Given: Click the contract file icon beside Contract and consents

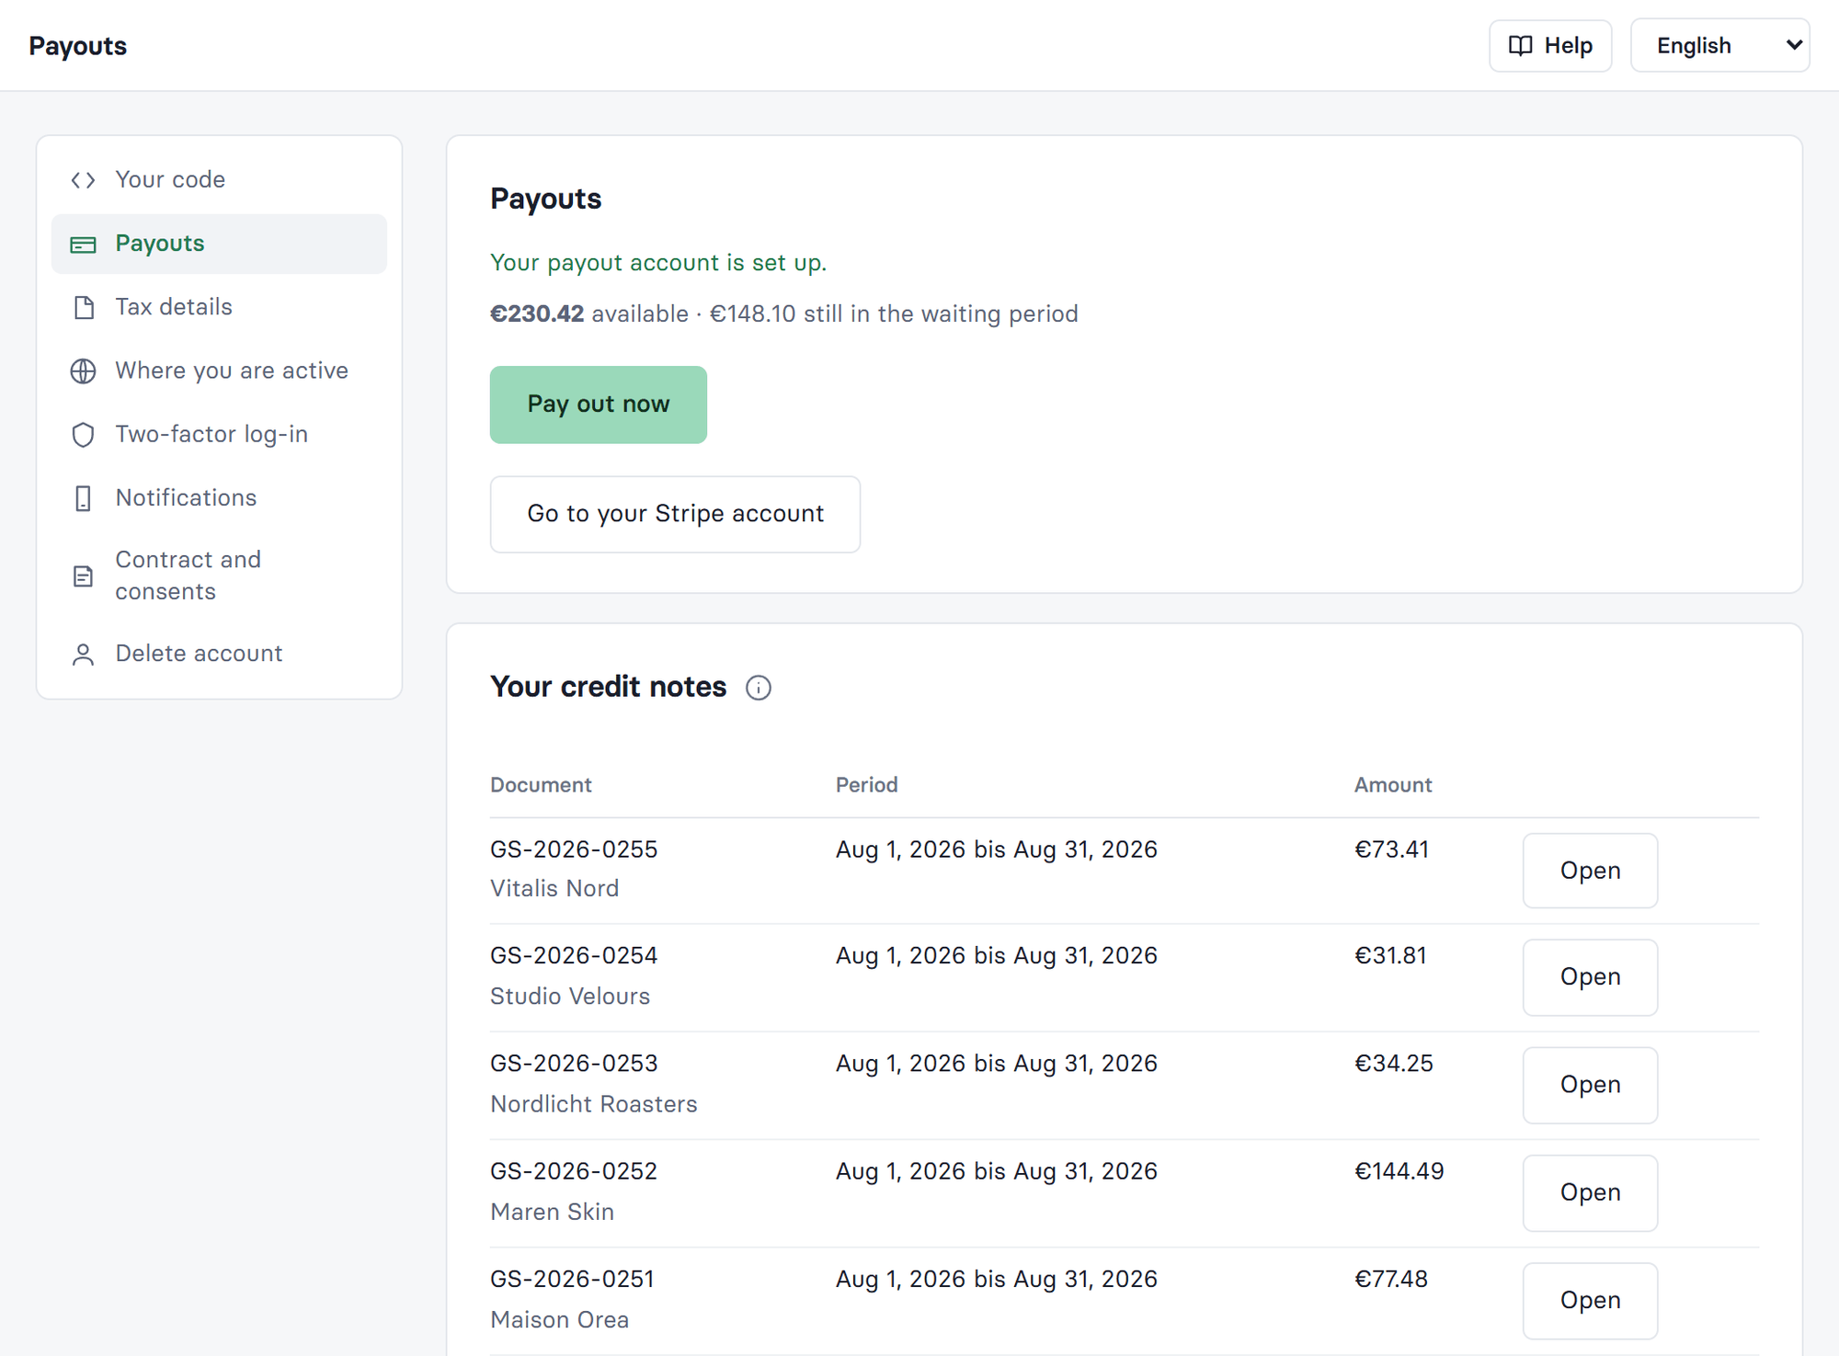Looking at the screenshot, I should pos(83,576).
